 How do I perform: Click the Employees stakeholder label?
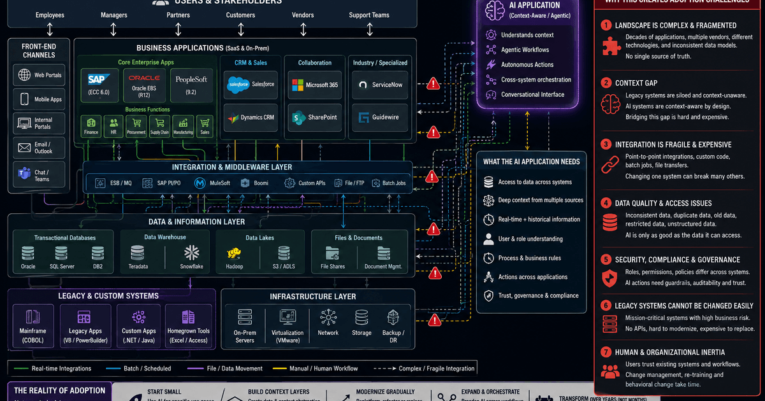[50, 15]
